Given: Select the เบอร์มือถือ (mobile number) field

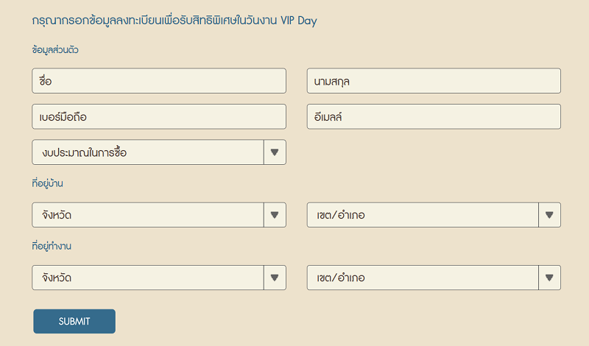Looking at the screenshot, I should point(159,116).
